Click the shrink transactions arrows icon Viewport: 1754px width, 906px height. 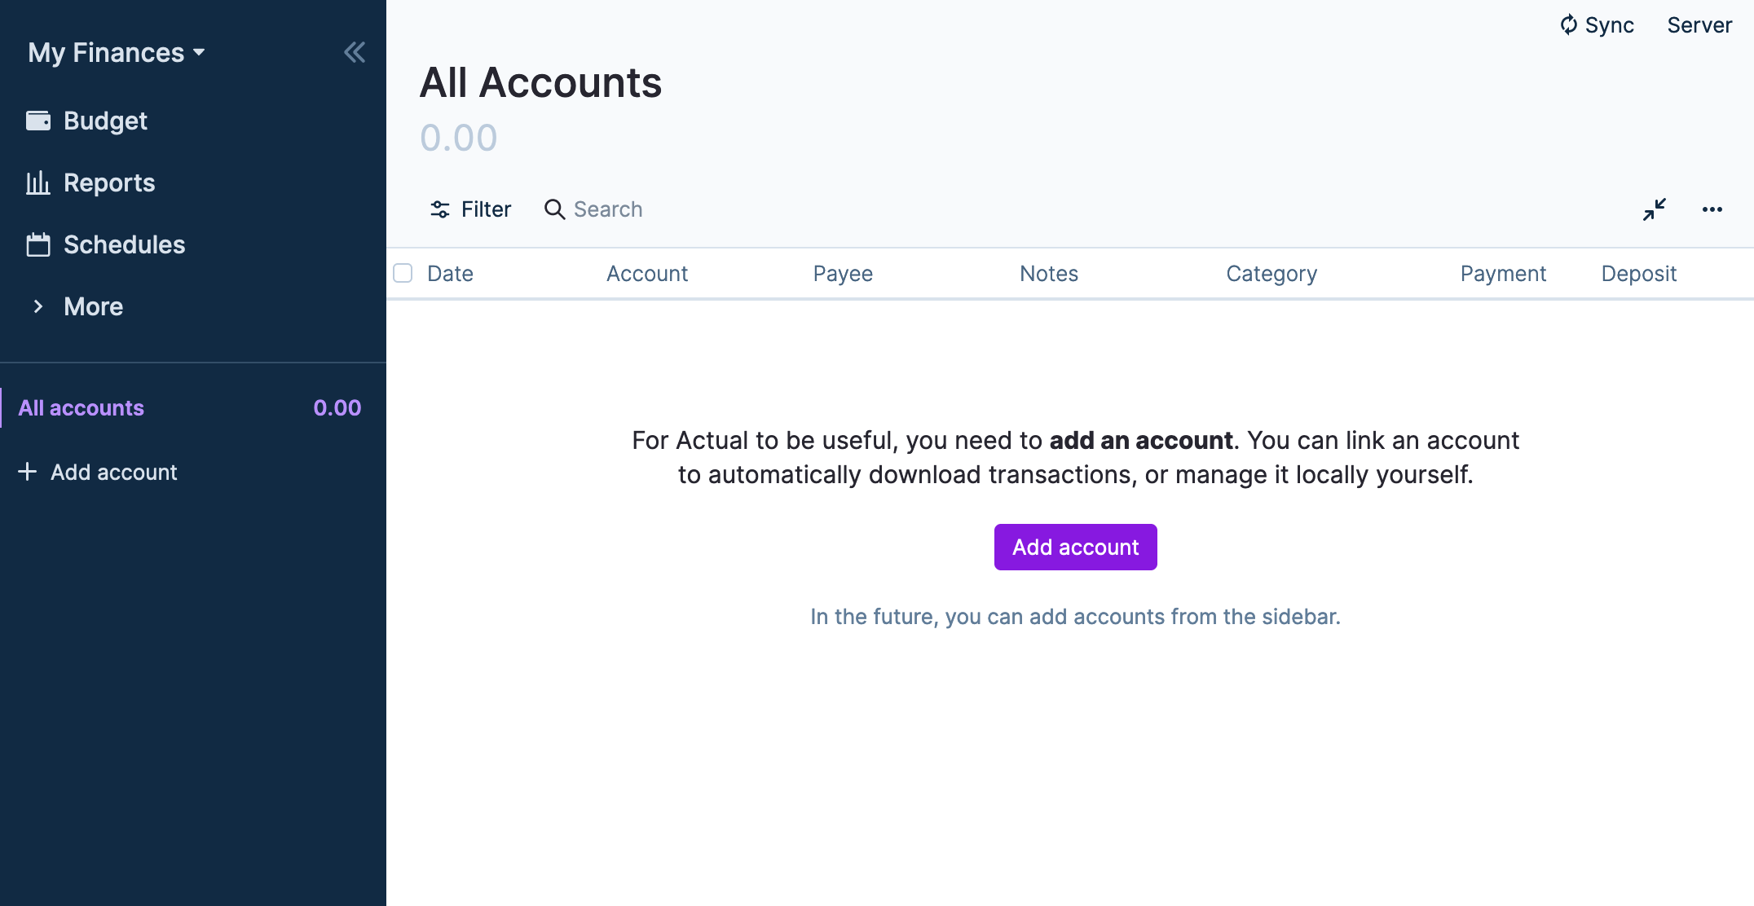tap(1655, 209)
